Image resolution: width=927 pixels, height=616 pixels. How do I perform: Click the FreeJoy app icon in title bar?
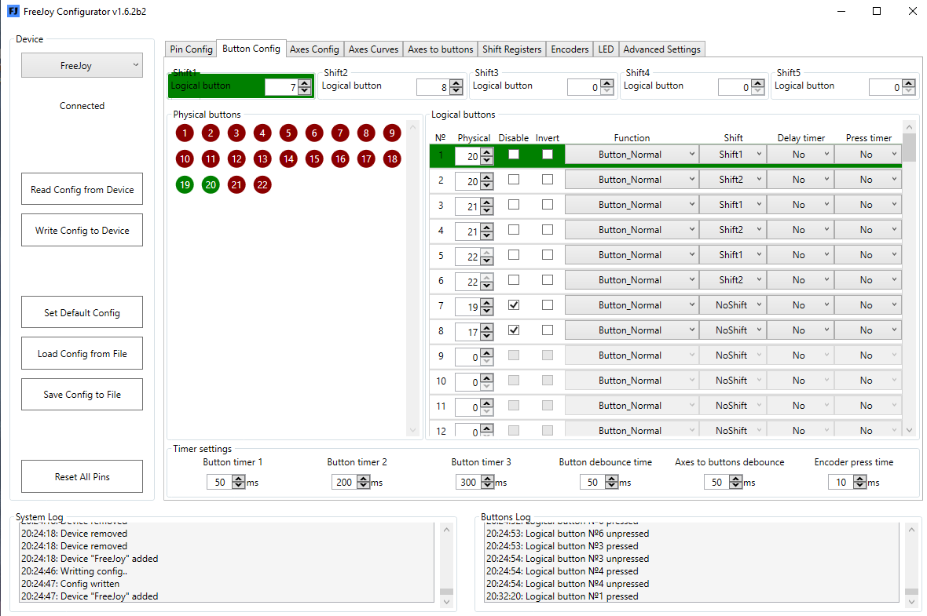pos(13,11)
